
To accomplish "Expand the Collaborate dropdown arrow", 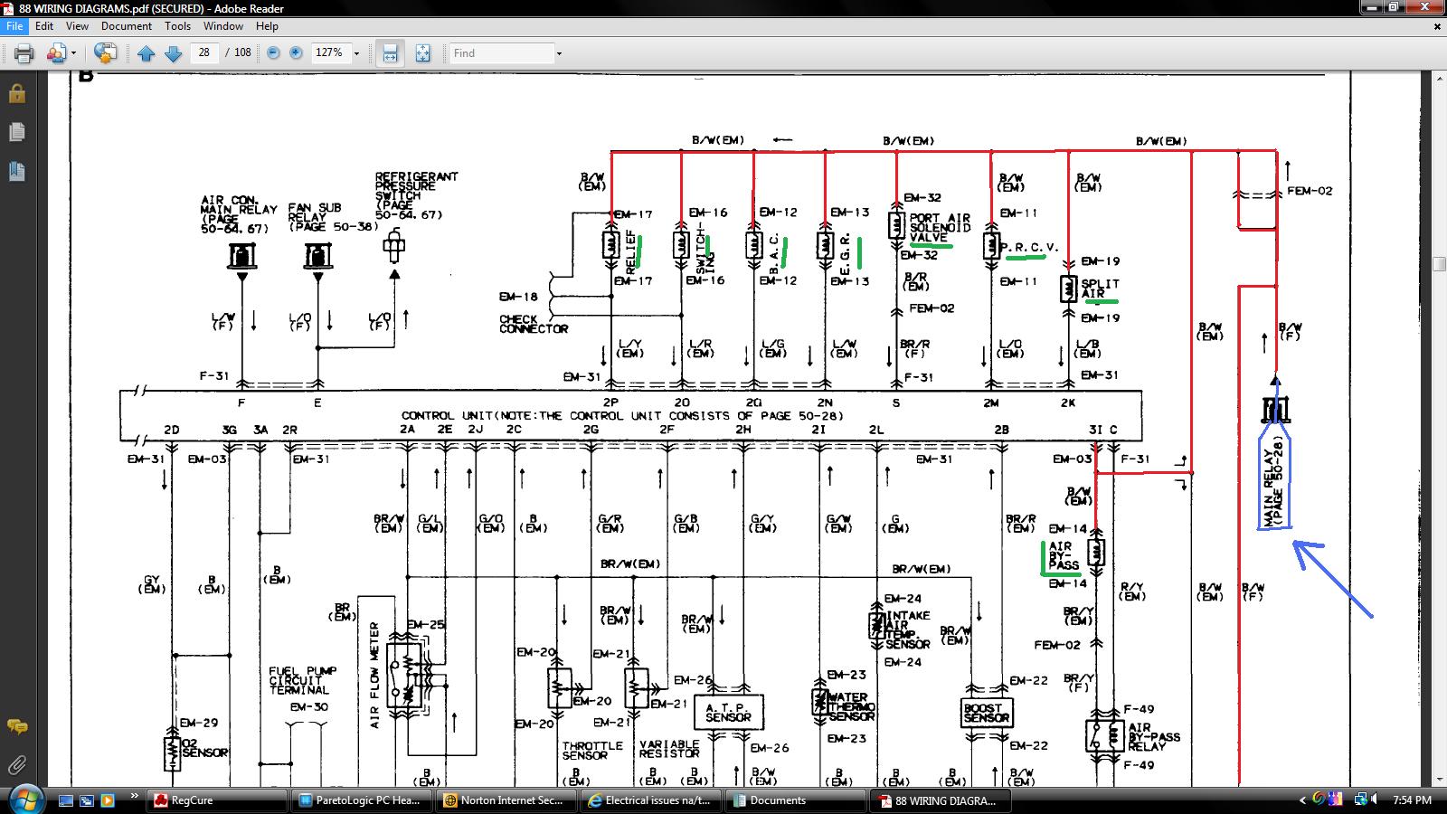I will pyautogui.click(x=73, y=53).
